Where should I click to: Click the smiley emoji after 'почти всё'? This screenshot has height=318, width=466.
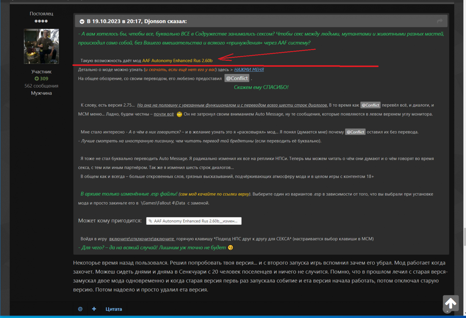point(179,114)
